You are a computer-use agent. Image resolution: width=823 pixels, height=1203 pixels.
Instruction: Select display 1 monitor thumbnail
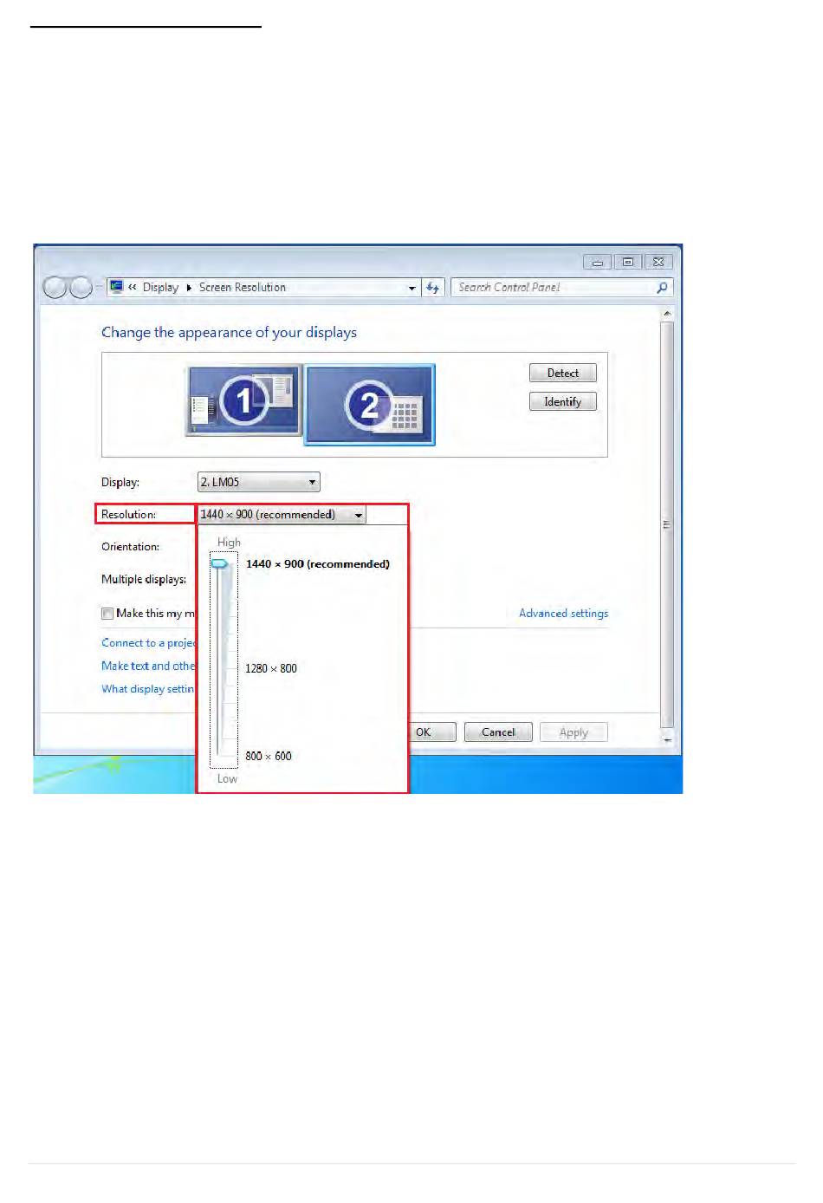point(243,400)
